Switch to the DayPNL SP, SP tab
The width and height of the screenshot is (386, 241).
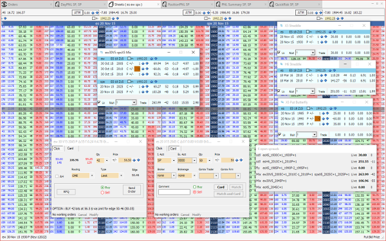click(x=80, y=4)
